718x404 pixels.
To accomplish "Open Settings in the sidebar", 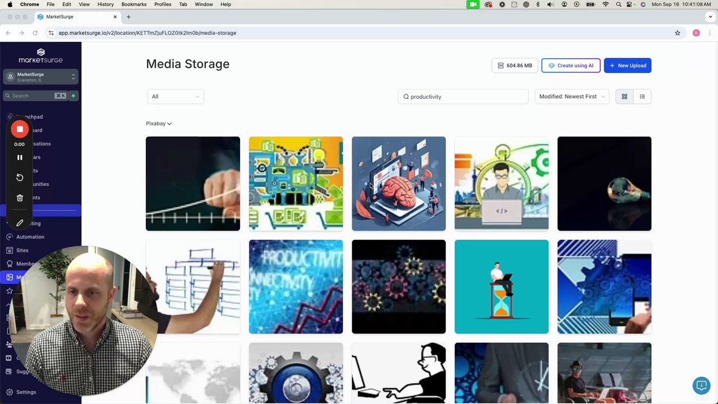I will pyautogui.click(x=26, y=392).
